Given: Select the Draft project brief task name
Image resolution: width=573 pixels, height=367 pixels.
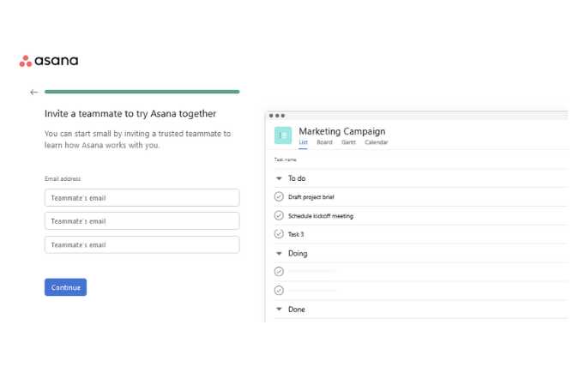Looking at the screenshot, I should pos(311,197).
